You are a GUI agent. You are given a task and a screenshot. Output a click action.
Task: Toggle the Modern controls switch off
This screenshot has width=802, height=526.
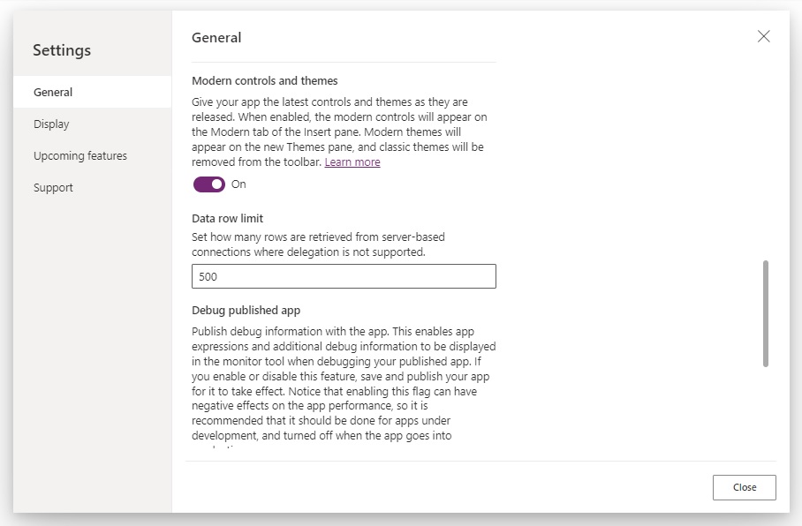pyautogui.click(x=209, y=184)
